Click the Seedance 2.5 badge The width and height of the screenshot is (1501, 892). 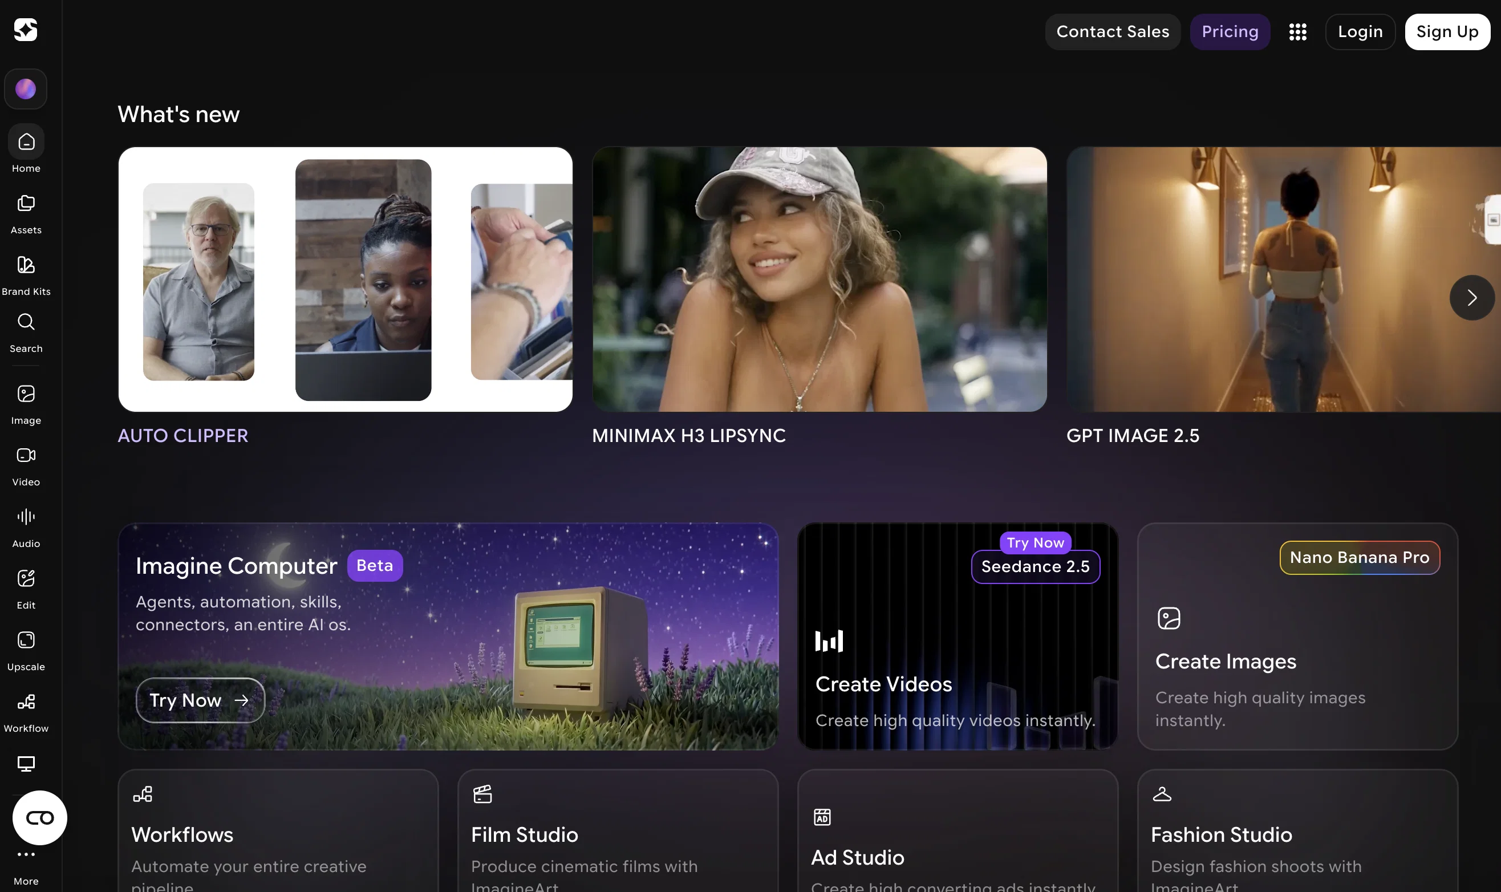[1035, 567]
